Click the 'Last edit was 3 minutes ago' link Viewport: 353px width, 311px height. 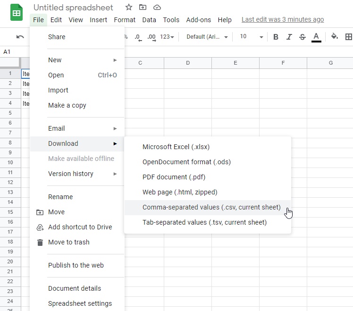coord(282,19)
